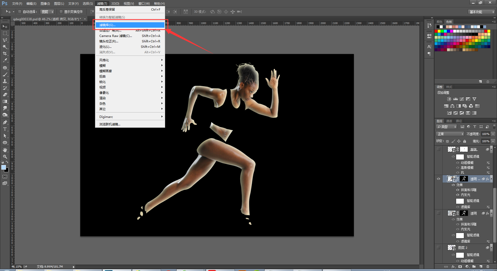
Task: Toggle Quick Mask mode in the toolbox
Action: point(5,177)
